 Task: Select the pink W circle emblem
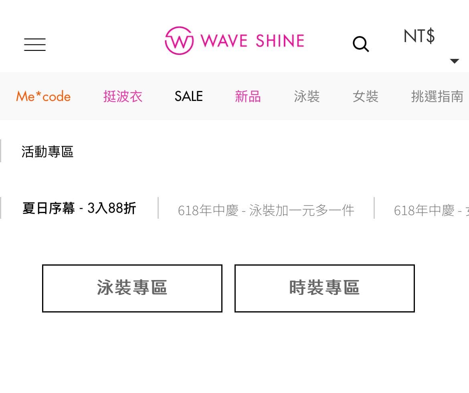(179, 40)
